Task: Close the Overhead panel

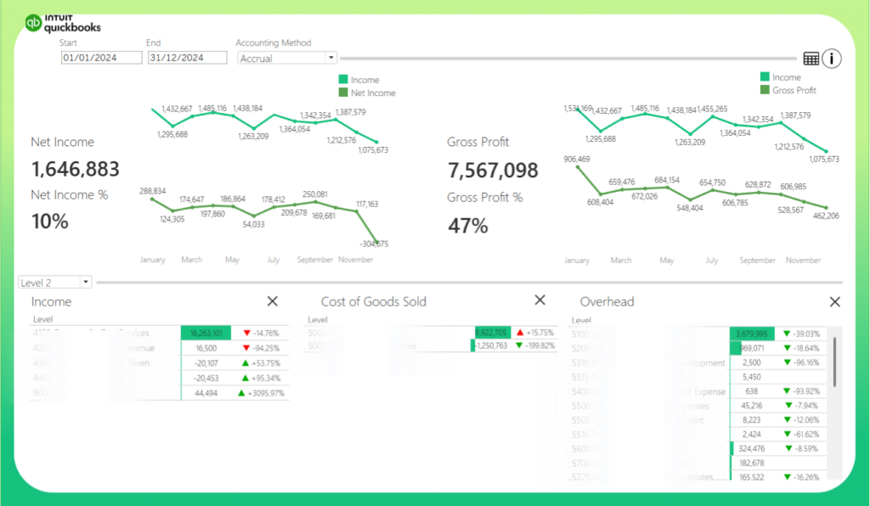Action: 834,301
